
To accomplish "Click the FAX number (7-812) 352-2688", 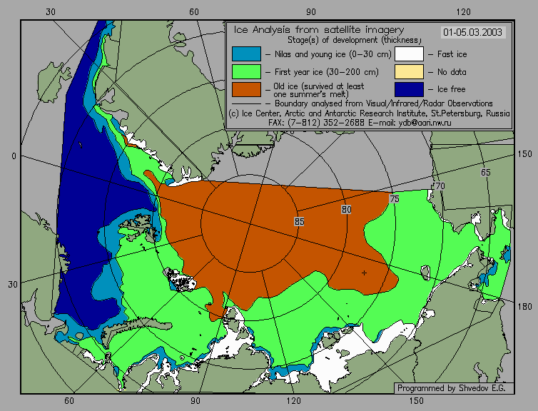I will click(326, 123).
